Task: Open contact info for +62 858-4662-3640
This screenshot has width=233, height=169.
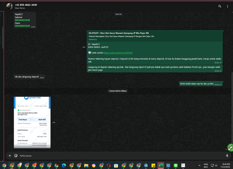Action: [26, 5]
